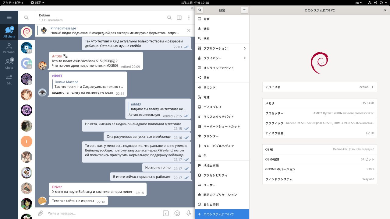Jump to quoted Окина Матара reply
Screen dimensions: 390x219
pyautogui.click(x=88, y=84)
